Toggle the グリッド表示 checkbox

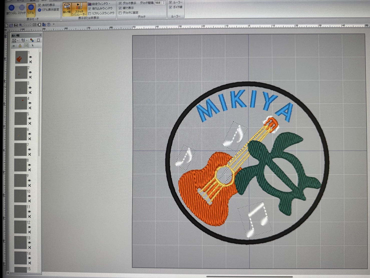[120, 3]
